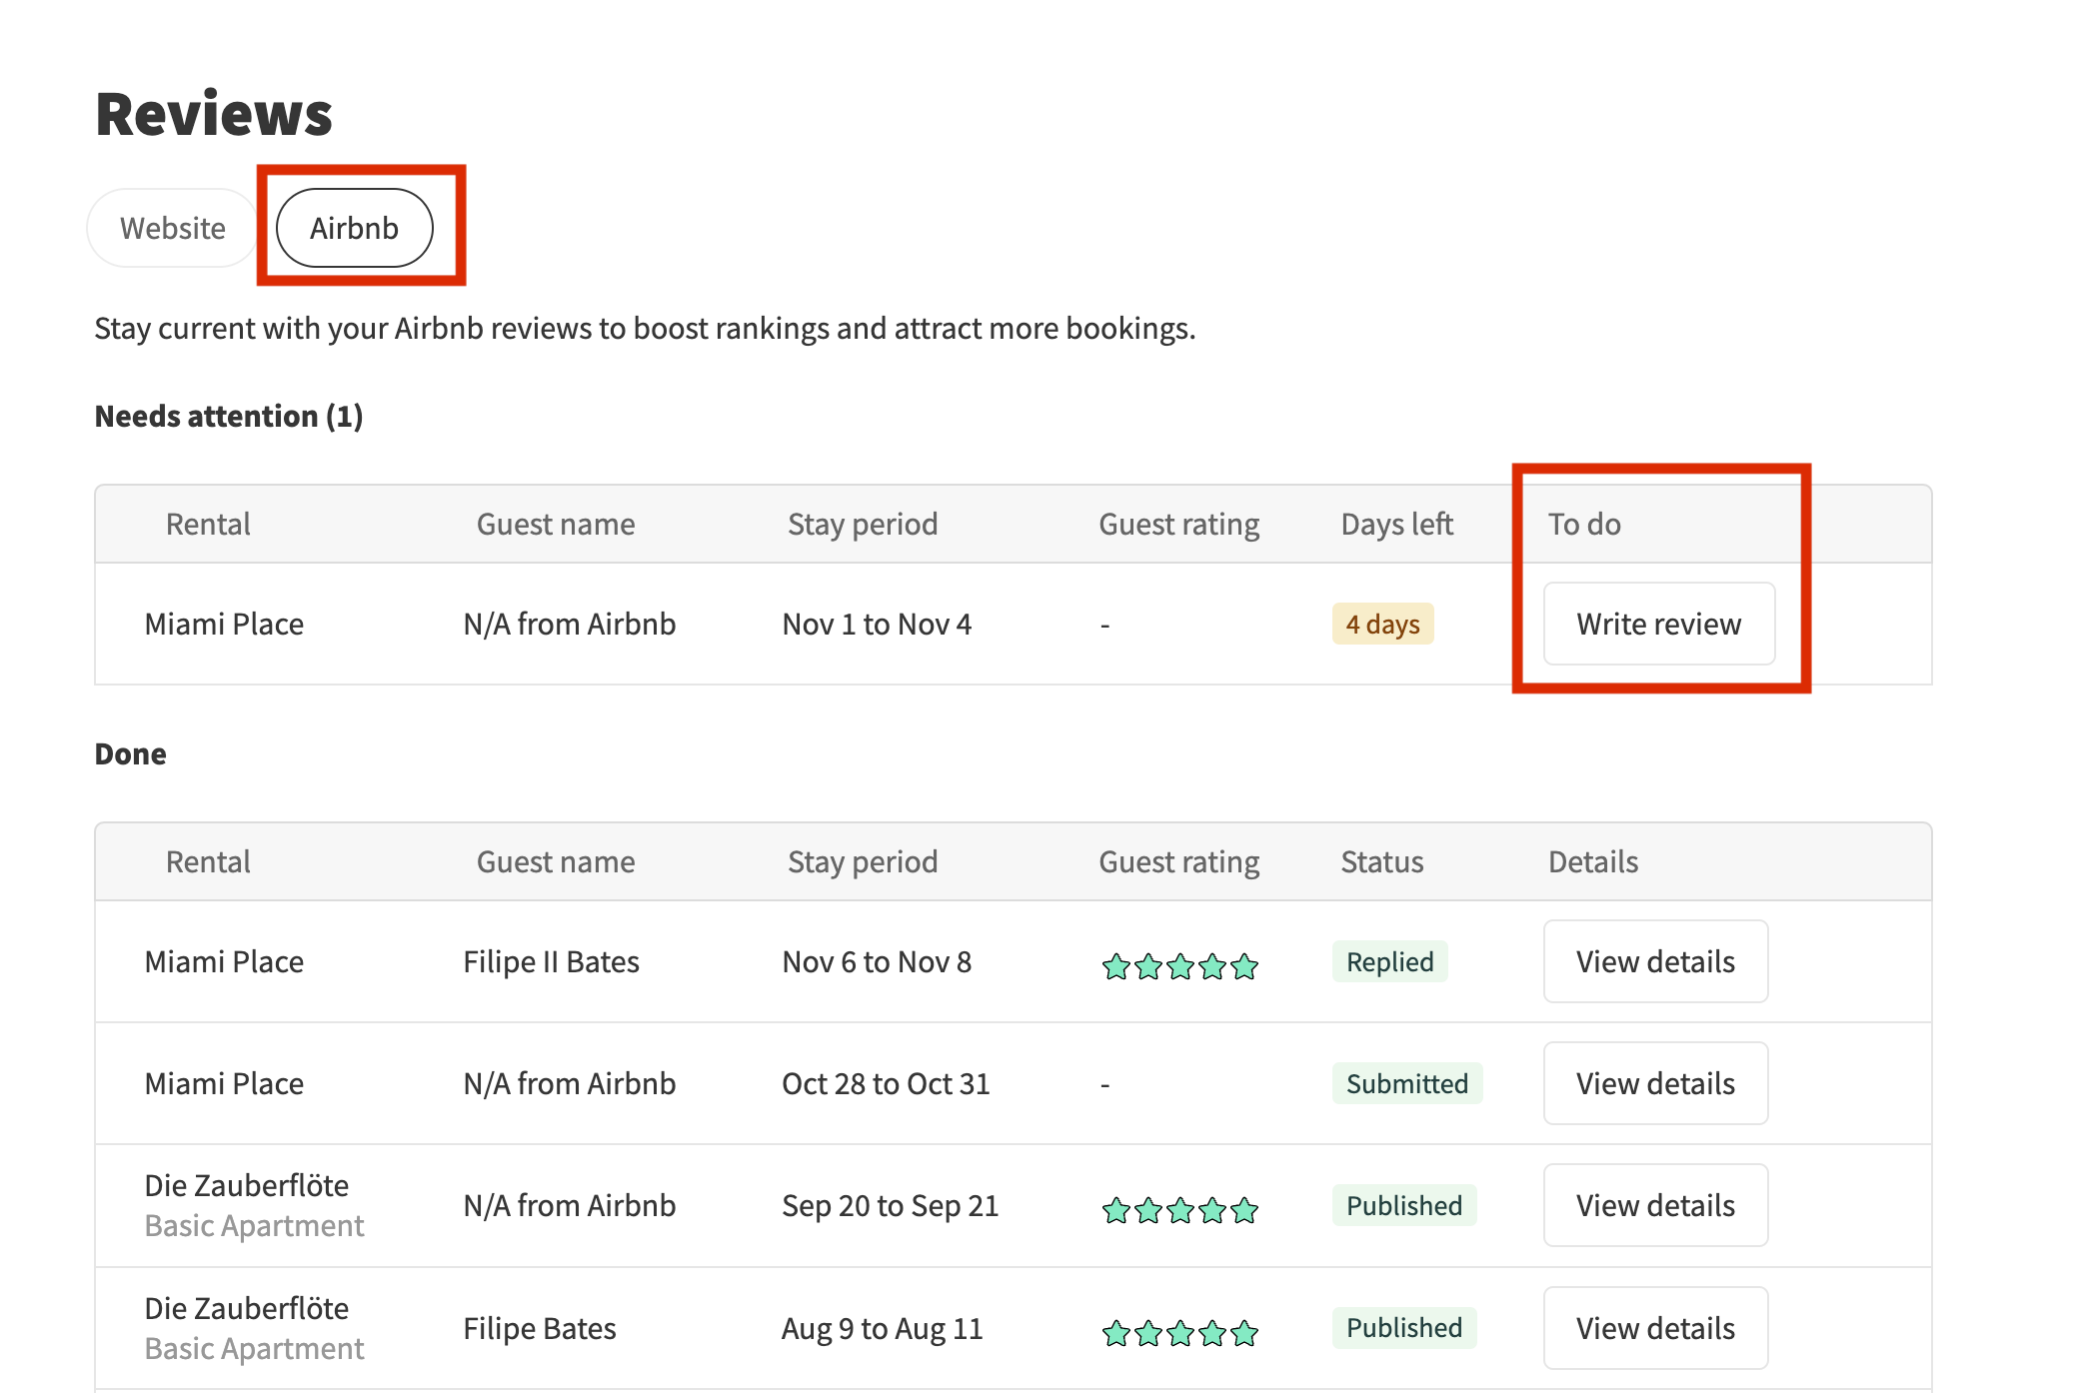This screenshot has width=2095, height=1393.
Task: Click the Done section heading
Action: [130, 753]
